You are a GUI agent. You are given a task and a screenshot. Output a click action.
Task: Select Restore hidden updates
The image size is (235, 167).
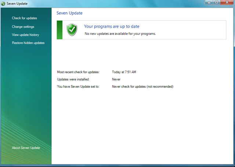point(28,43)
